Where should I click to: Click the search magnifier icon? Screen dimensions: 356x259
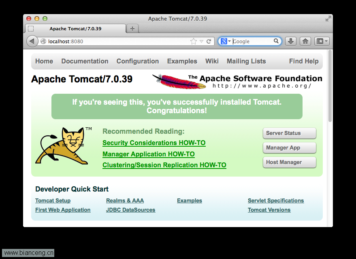pyautogui.click(x=276, y=41)
